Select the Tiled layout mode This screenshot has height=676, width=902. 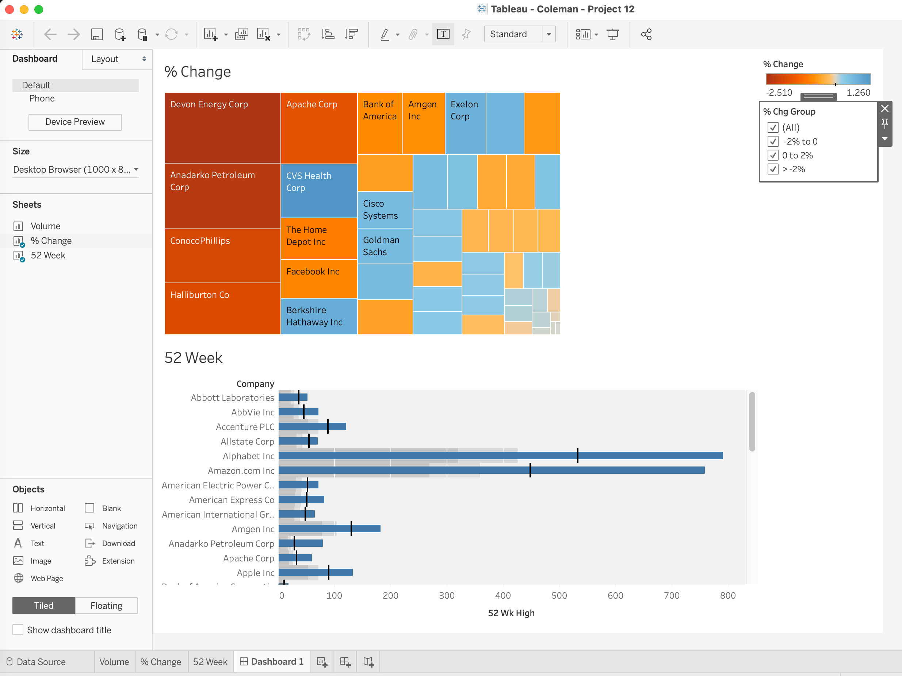pyautogui.click(x=43, y=606)
